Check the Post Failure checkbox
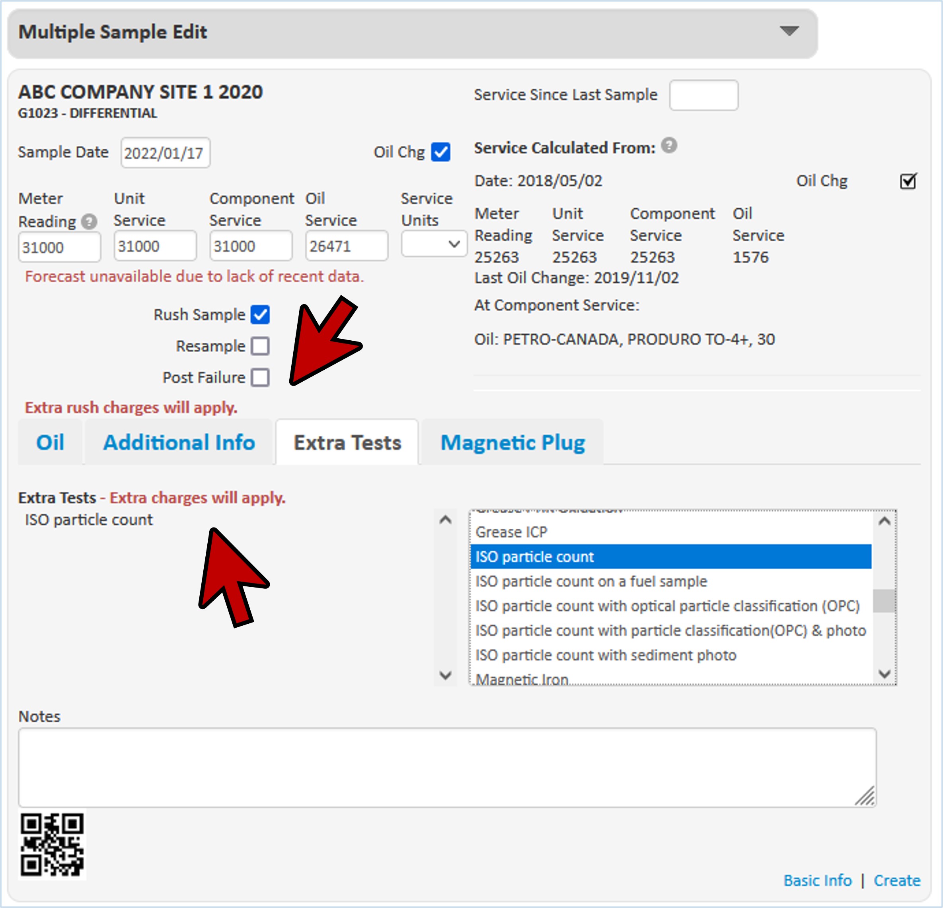Image resolution: width=943 pixels, height=908 pixels. pos(260,377)
